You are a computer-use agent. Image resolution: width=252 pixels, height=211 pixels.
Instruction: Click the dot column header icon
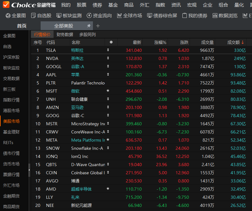click(111, 42)
